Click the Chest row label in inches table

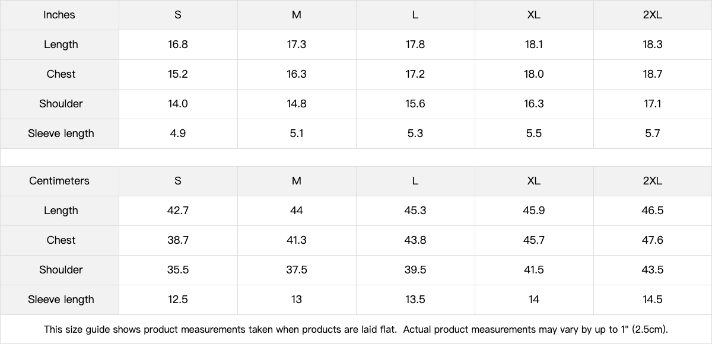61,74
